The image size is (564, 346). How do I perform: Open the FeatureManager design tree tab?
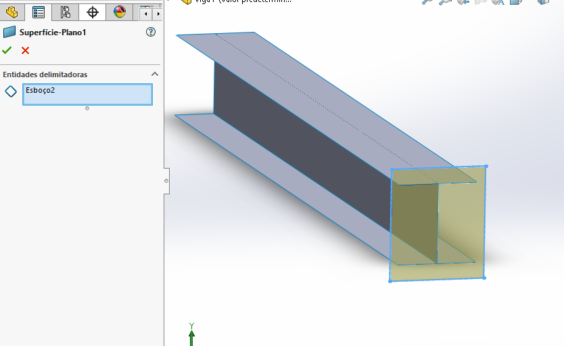click(11, 12)
